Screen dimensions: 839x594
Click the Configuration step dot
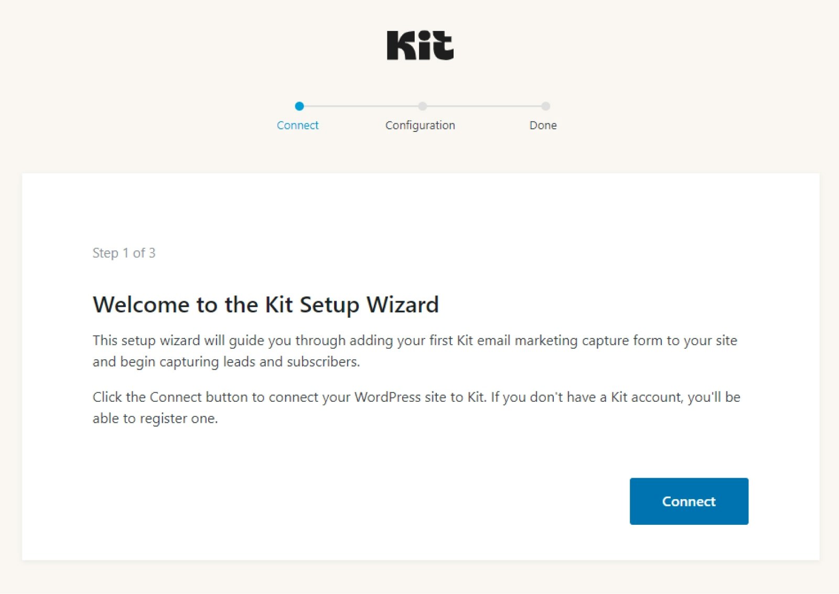[422, 106]
